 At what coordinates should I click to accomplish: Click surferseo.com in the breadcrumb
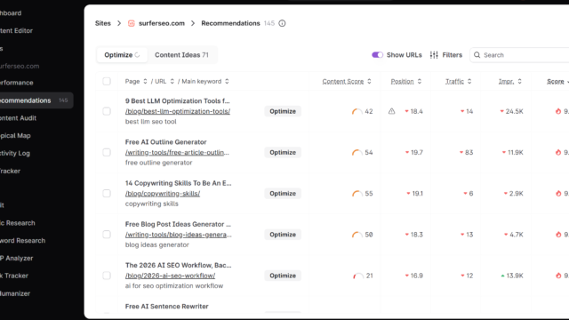(x=162, y=23)
